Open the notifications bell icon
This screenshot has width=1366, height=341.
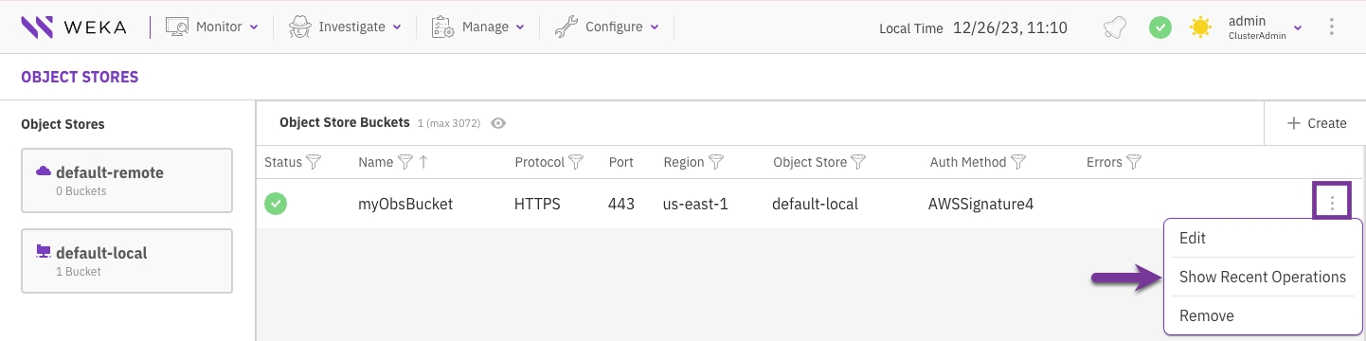1115,27
